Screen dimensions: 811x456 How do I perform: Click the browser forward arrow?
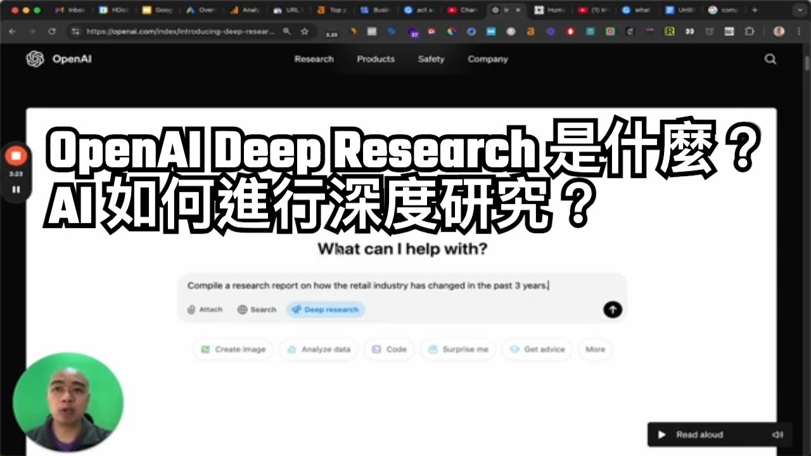pos(32,31)
